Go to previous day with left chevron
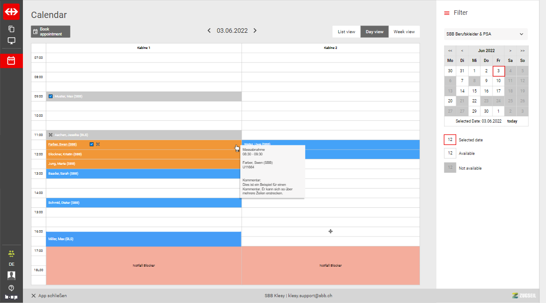Image resolution: width=546 pixels, height=303 pixels. pyautogui.click(x=209, y=31)
